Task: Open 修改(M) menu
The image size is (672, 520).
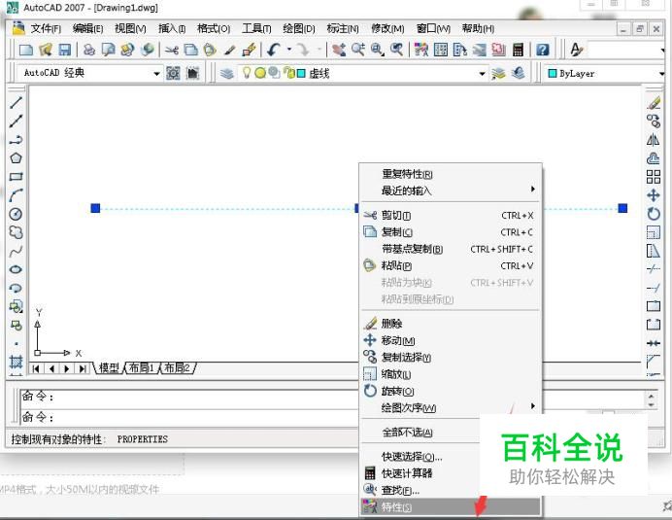Action: point(387,29)
